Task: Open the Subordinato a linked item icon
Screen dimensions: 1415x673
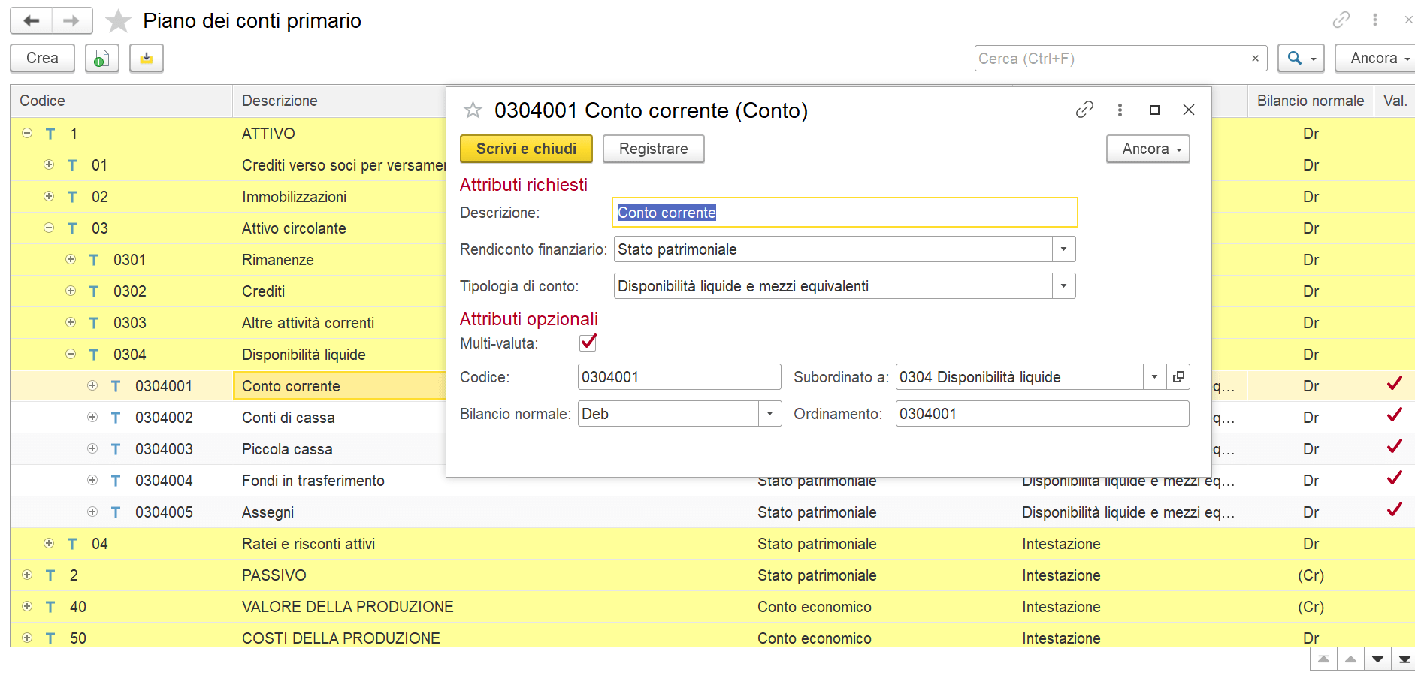Action: click(x=1178, y=376)
